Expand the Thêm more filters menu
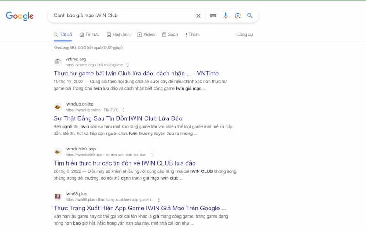Viewport: 366px width, 230px height. coord(192,34)
